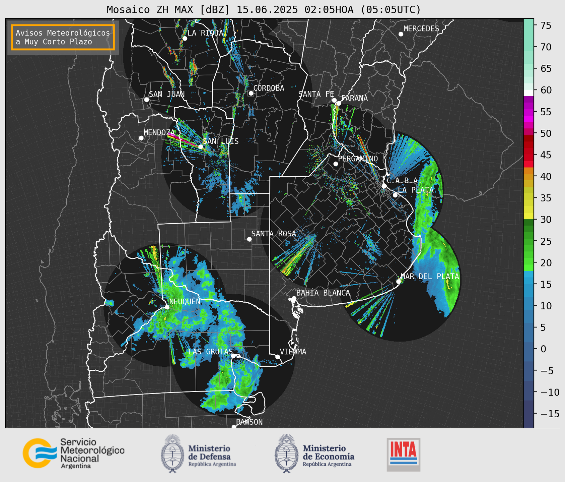Click the Servicio Meteorológico Nacional logo
This screenshot has width=565, height=482.
click(74, 453)
